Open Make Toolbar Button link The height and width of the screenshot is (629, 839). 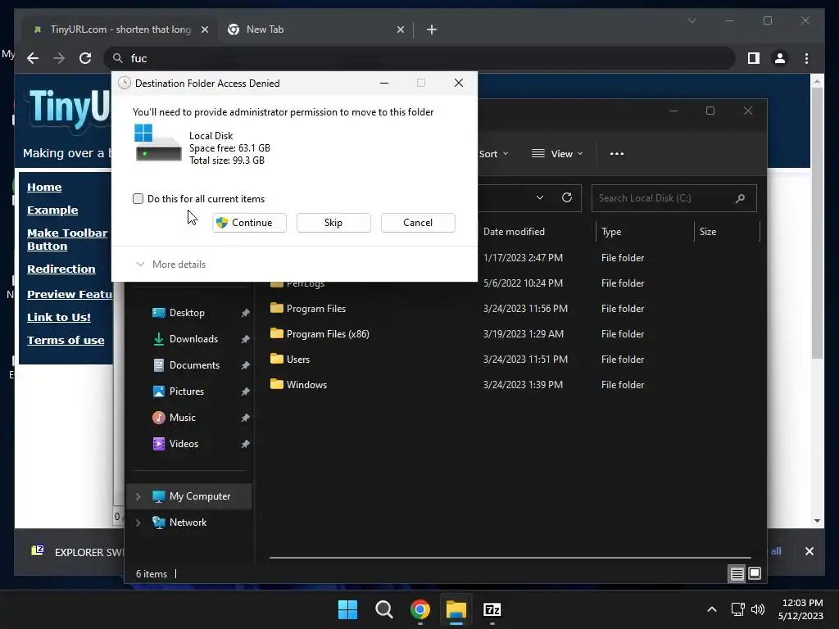(x=67, y=240)
